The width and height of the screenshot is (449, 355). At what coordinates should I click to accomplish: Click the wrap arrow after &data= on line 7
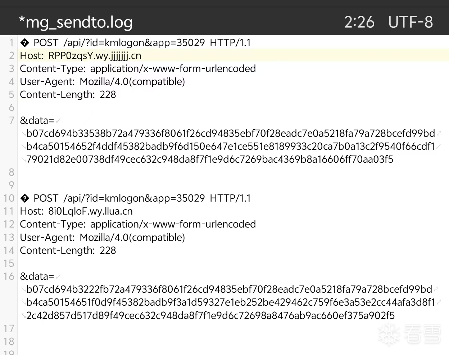tap(58, 121)
